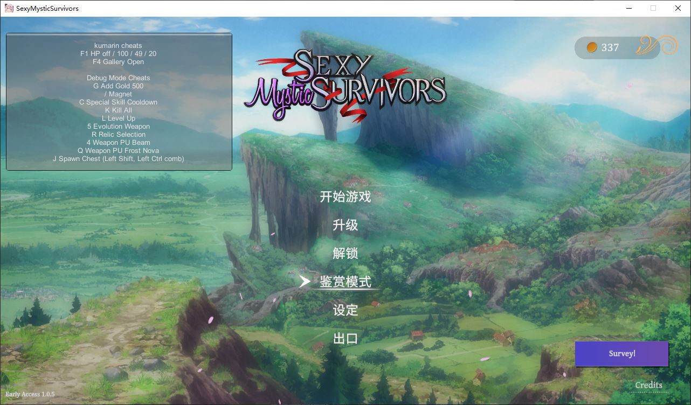Click the app icon in title bar
This screenshot has height=405, width=691.
[9, 8]
